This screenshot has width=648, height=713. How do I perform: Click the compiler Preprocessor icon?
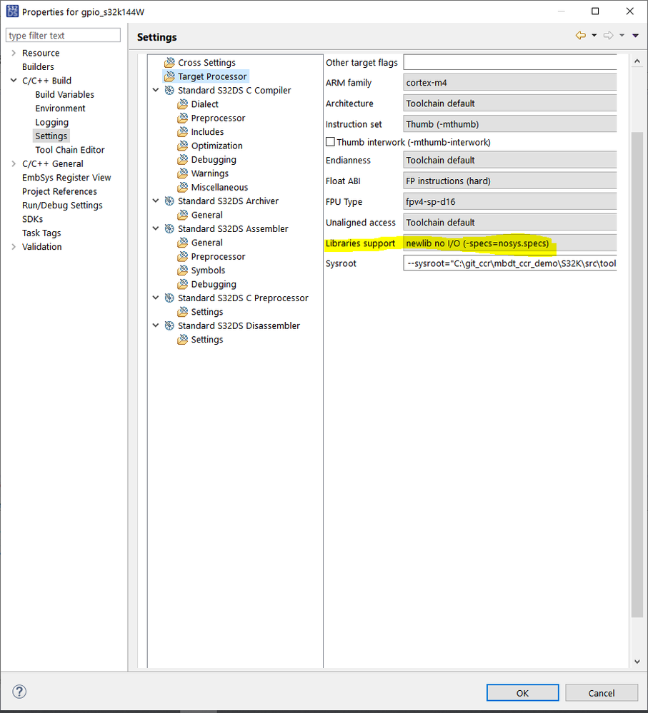click(182, 118)
